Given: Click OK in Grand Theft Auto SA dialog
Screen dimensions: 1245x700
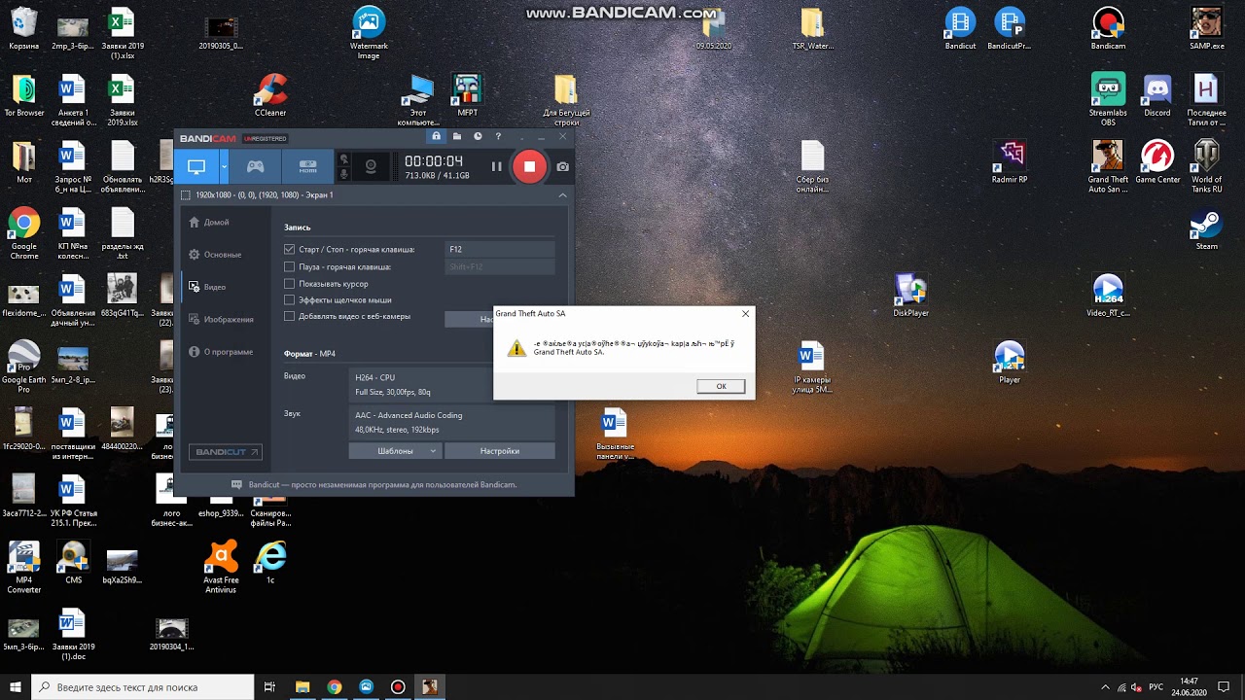Looking at the screenshot, I should pos(721,386).
